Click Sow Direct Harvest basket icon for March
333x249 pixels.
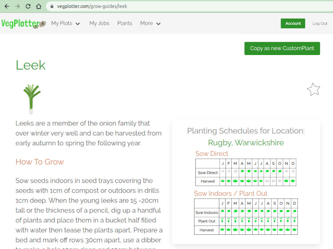pyautogui.click(x=235, y=181)
